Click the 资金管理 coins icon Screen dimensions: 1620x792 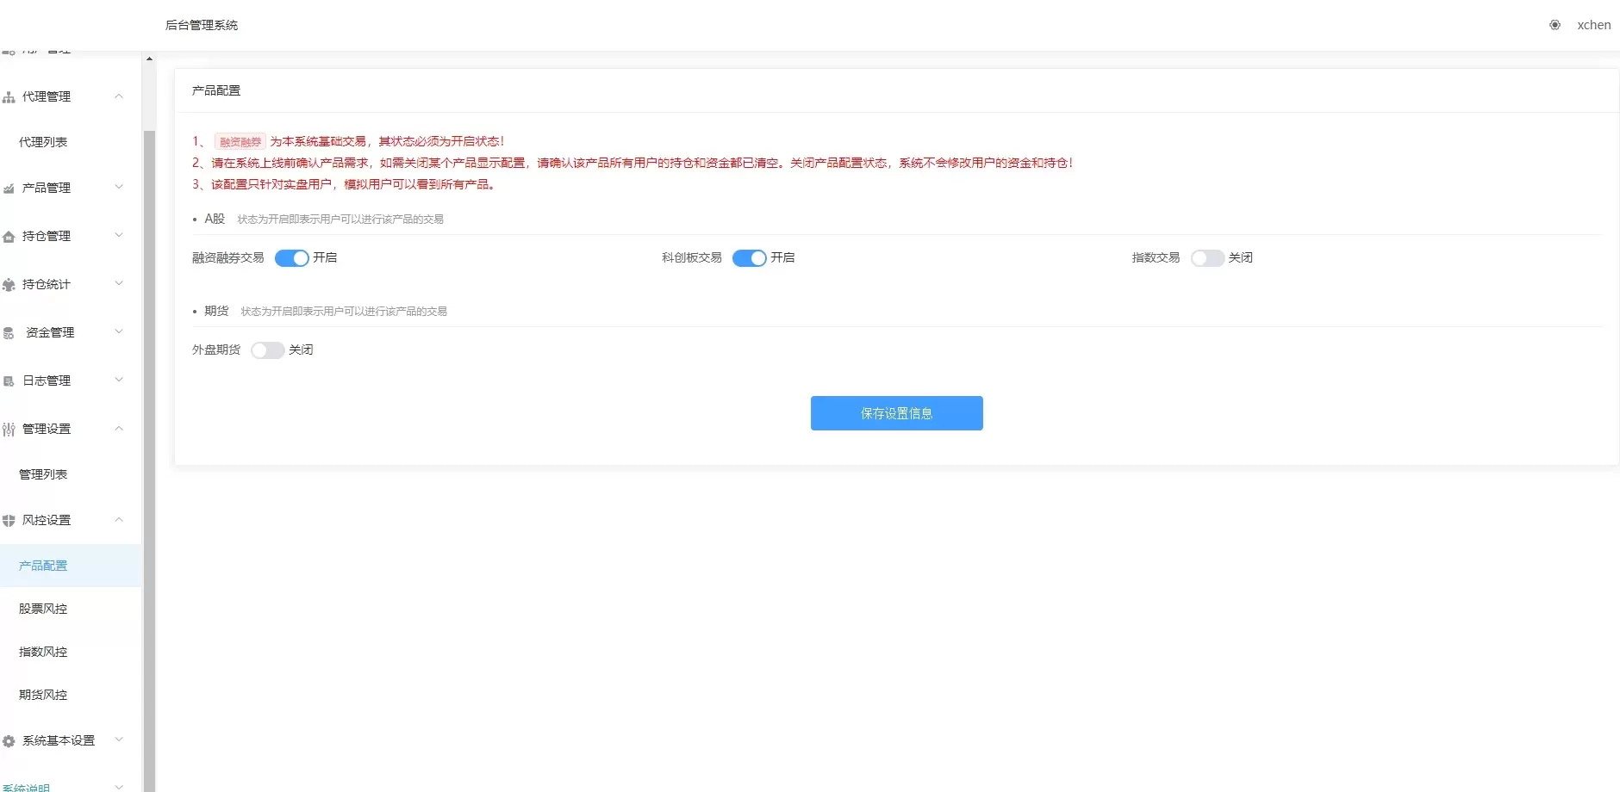pyautogui.click(x=9, y=333)
